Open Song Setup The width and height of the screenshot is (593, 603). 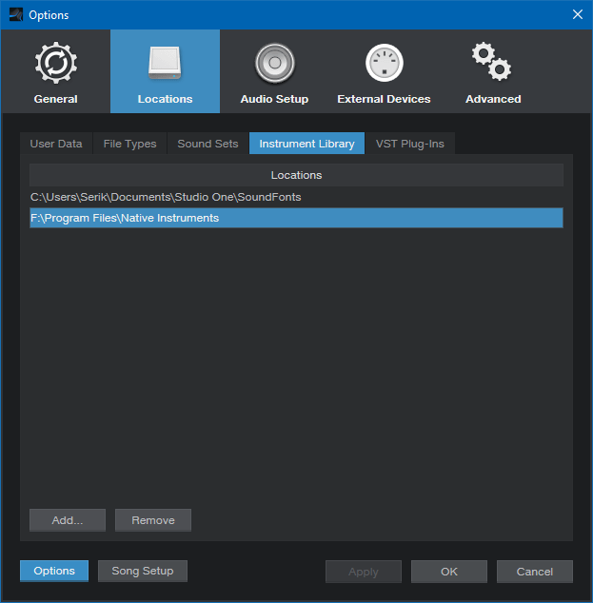[143, 571]
